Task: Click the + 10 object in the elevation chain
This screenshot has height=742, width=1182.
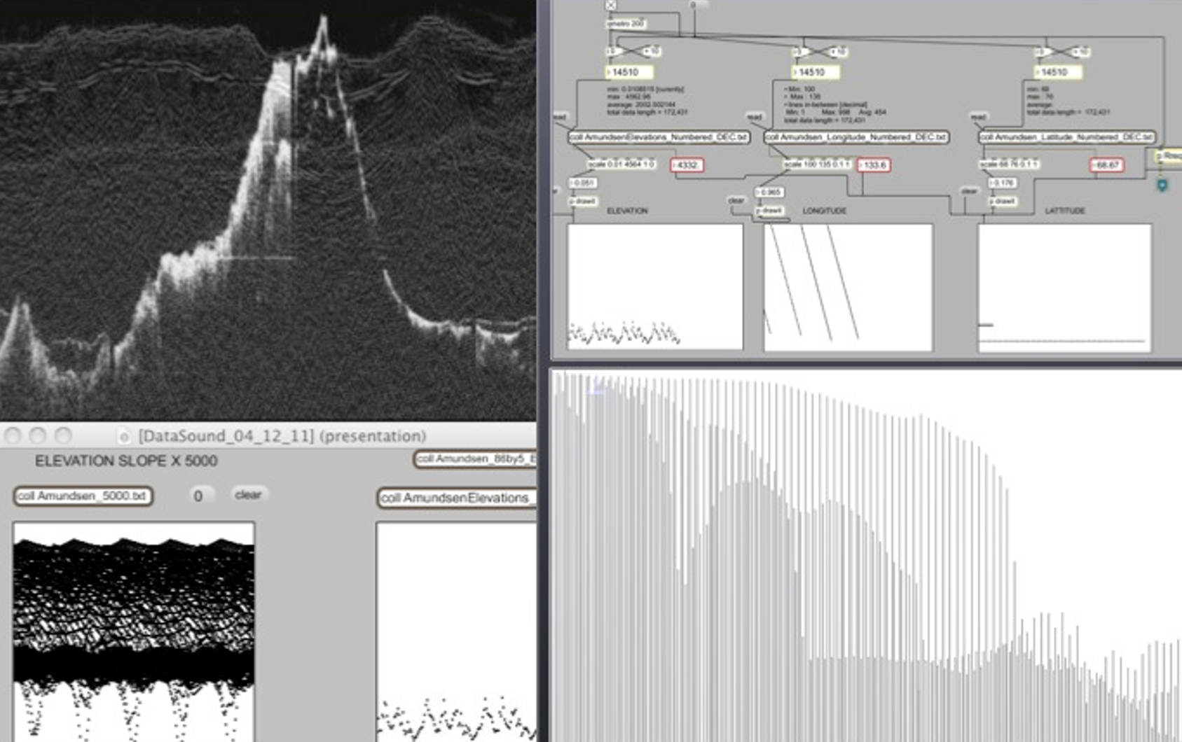Action: tap(652, 51)
